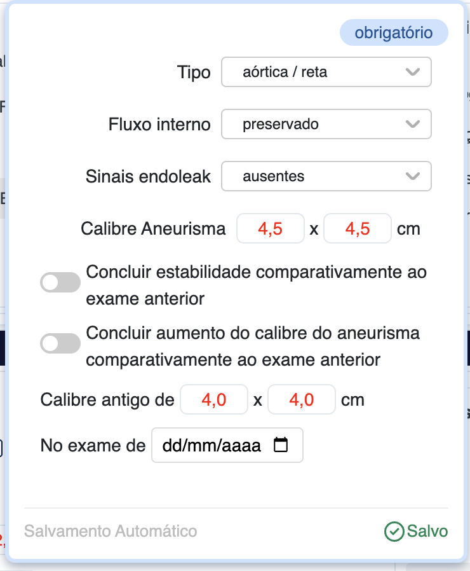Image resolution: width=470 pixels, height=571 pixels.
Task: Click the green Salvo checkmark icon
Action: pos(394,532)
